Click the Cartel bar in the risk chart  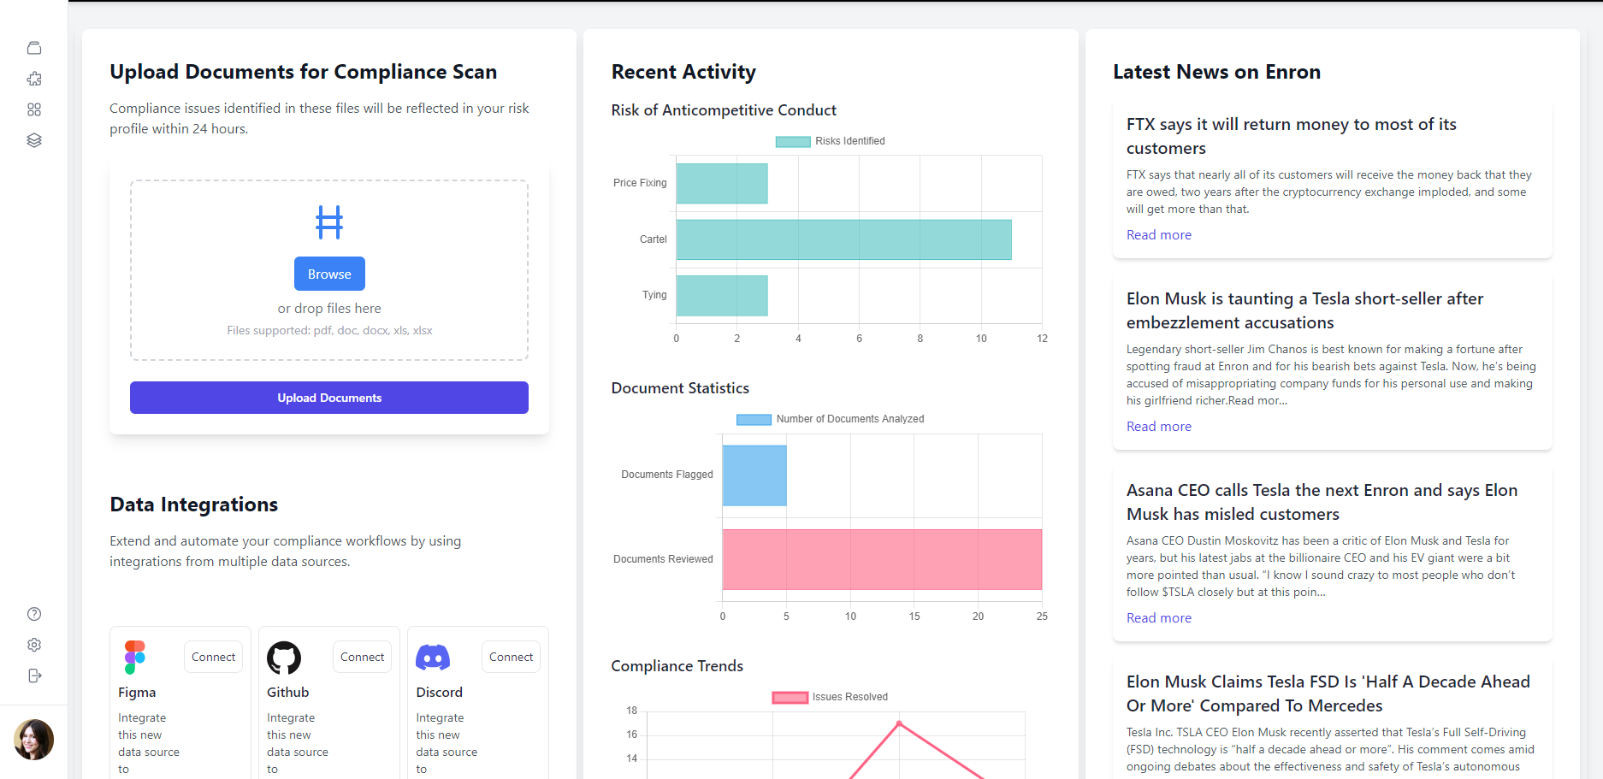[844, 239]
